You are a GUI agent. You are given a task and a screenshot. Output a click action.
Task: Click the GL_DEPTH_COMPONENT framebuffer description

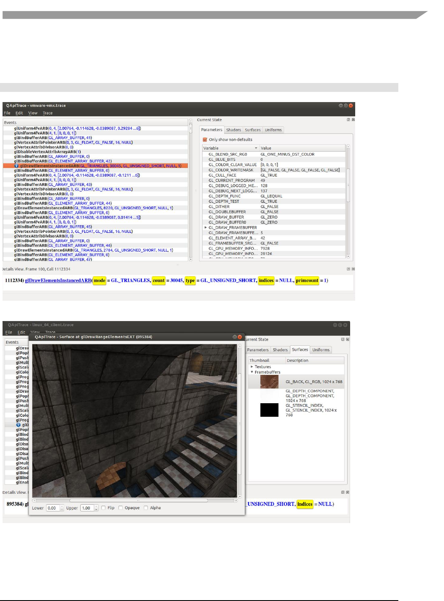tap(310, 396)
